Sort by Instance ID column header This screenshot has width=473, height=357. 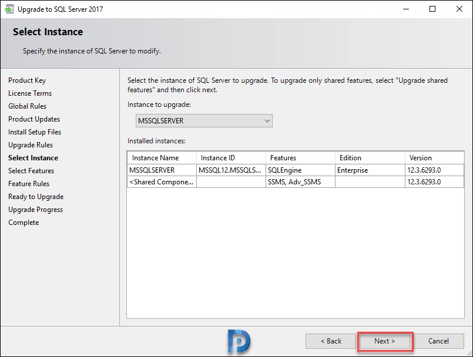coord(231,158)
